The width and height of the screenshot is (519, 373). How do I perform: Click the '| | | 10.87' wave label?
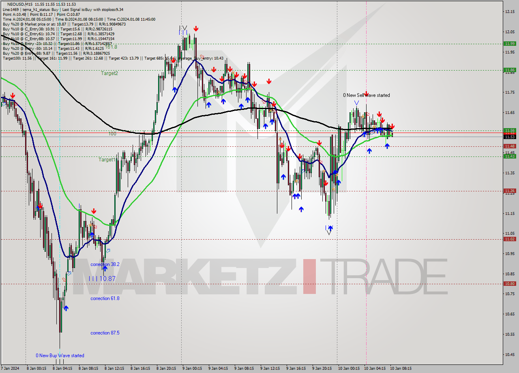pos(102,279)
